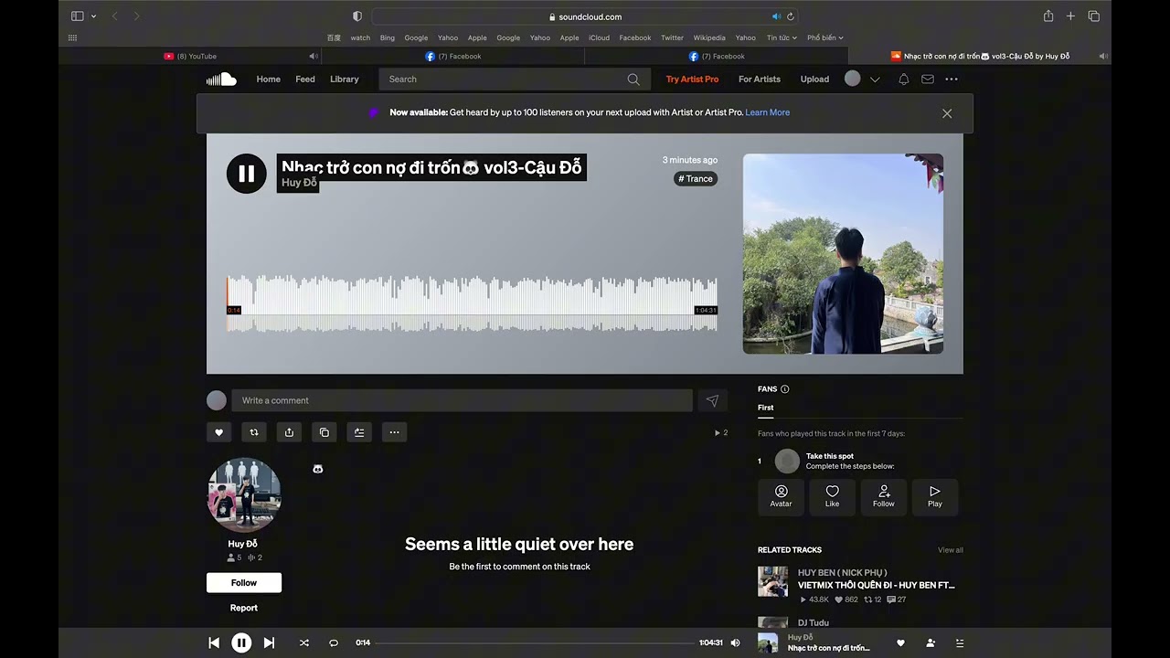Skip to next track in player bar

point(269,642)
